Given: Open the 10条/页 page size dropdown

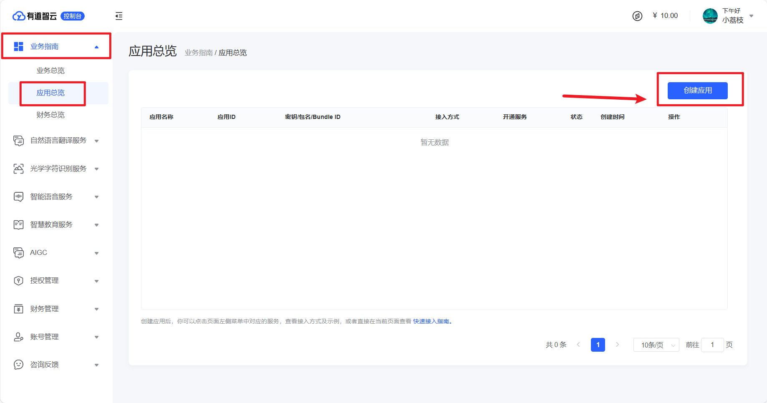Looking at the screenshot, I should point(656,345).
